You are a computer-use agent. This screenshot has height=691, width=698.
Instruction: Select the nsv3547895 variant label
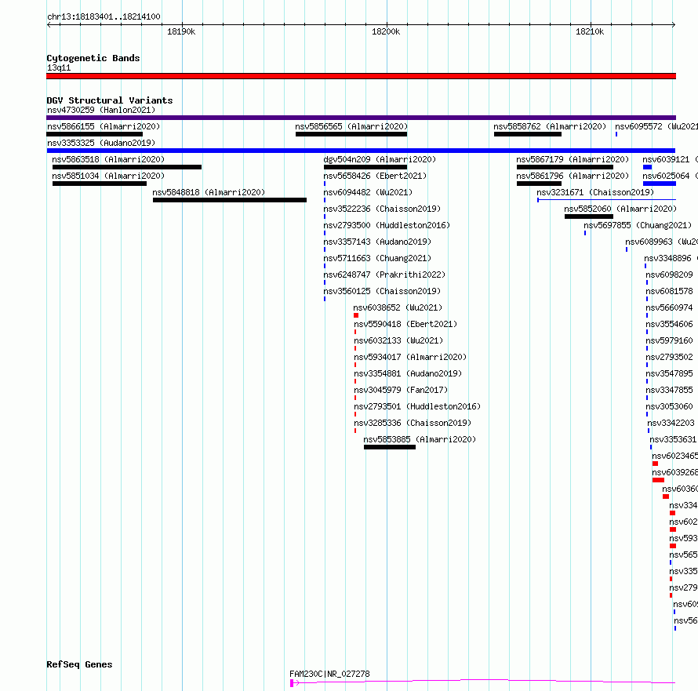tap(669, 373)
